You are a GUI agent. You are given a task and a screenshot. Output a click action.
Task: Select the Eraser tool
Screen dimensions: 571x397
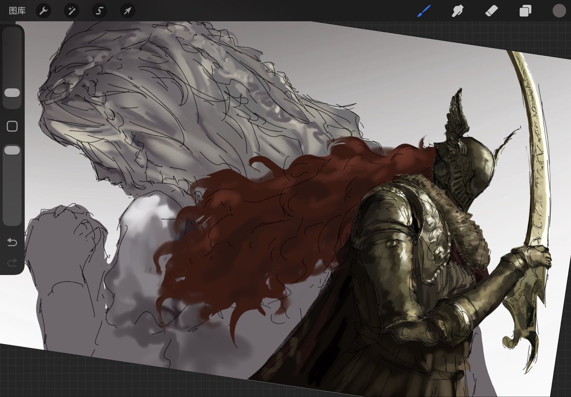[492, 10]
